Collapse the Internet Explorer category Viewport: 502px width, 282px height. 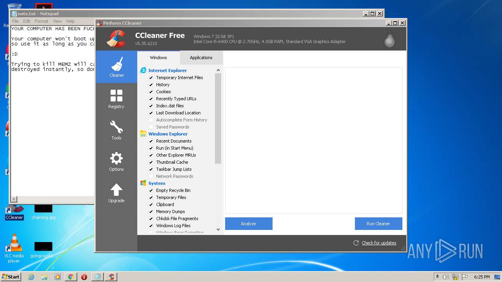[167, 70]
